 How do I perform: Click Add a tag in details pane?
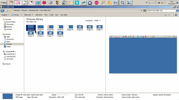tap(34, 97)
